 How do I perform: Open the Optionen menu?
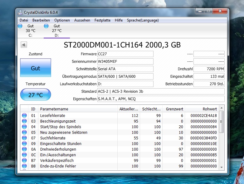pos(62,20)
